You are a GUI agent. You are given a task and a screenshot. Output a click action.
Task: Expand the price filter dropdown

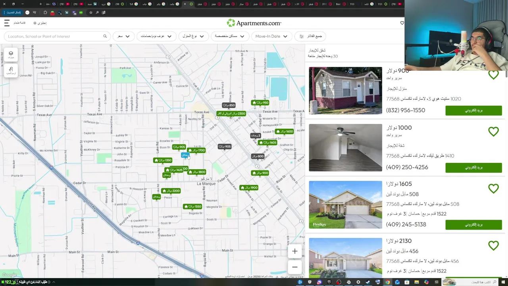pyautogui.click(x=123, y=36)
